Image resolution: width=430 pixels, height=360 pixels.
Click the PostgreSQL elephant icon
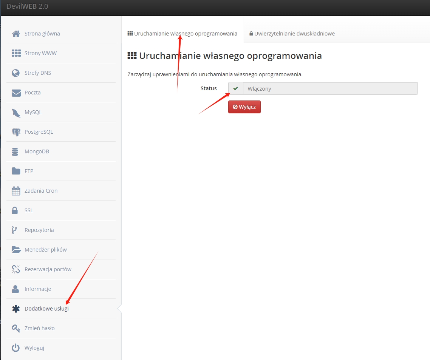tap(16, 132)
